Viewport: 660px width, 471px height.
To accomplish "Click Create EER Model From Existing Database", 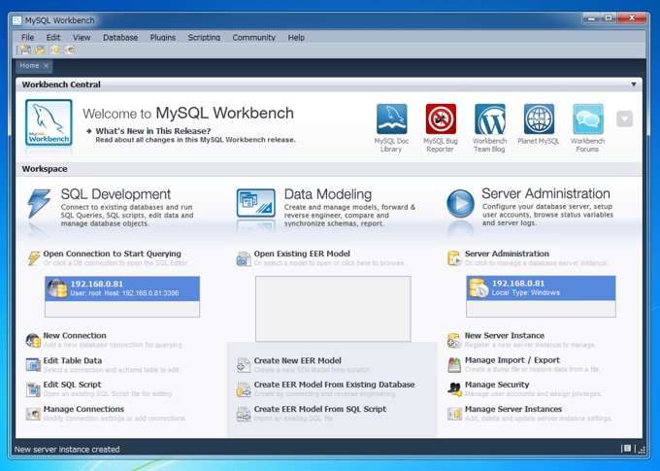I will pos(335,385).
